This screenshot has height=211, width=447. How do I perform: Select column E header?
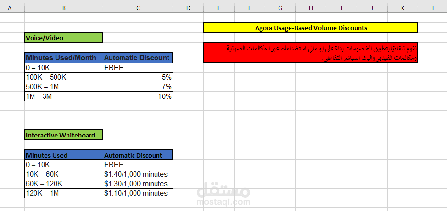(219, 8)
